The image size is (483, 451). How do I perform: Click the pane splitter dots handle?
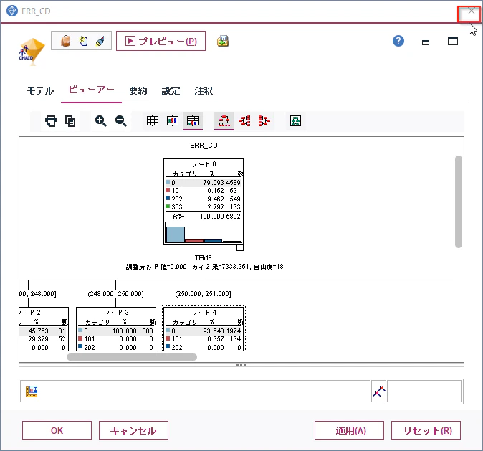(x=241, y=365)
